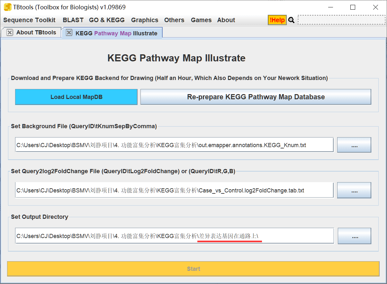Open the Sequence Toolkit menu
The image size is (387, 284).
tap(29, 20)
